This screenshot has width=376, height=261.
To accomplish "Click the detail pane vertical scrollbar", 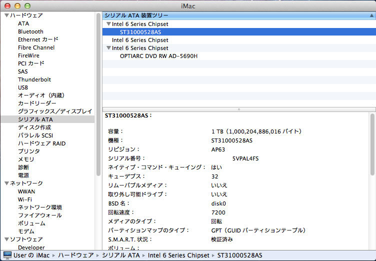I will click(x=372, y=144).
